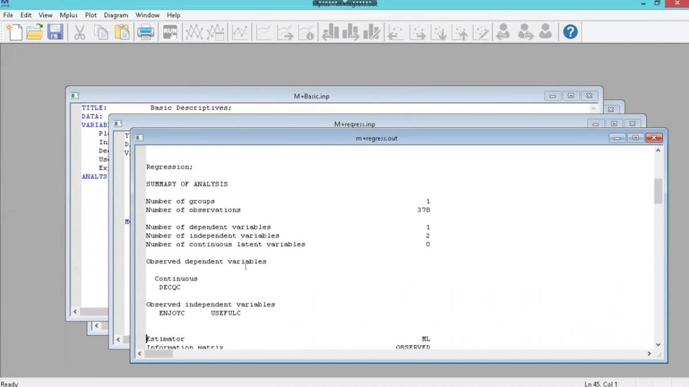This screenshot has width=689, height=387.
Task: Open the Mplus menu
Action: pos(68,15)
